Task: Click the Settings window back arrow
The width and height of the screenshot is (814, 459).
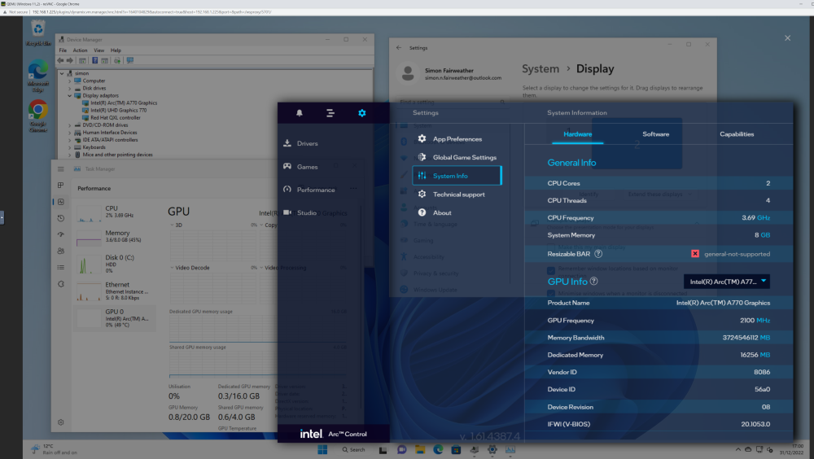Action: [399, 48]
